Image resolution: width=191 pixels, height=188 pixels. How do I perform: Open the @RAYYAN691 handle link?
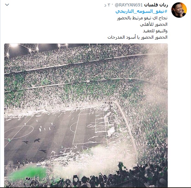[129, 5]
